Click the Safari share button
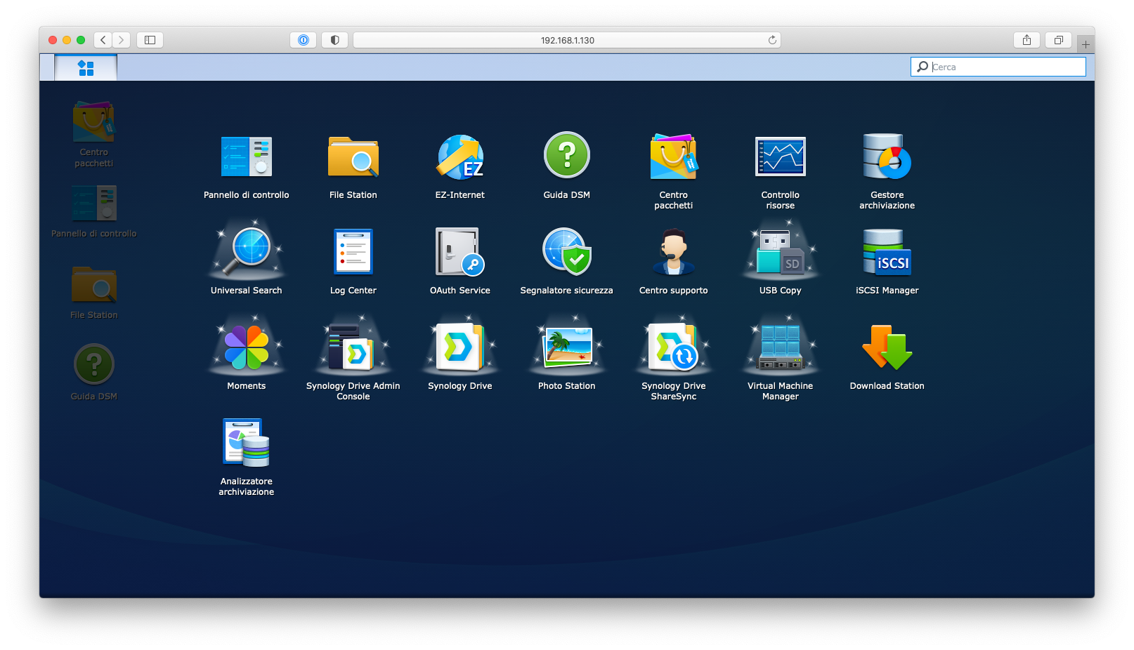This screenshot has width=1134, height=650. [1027, 40]
